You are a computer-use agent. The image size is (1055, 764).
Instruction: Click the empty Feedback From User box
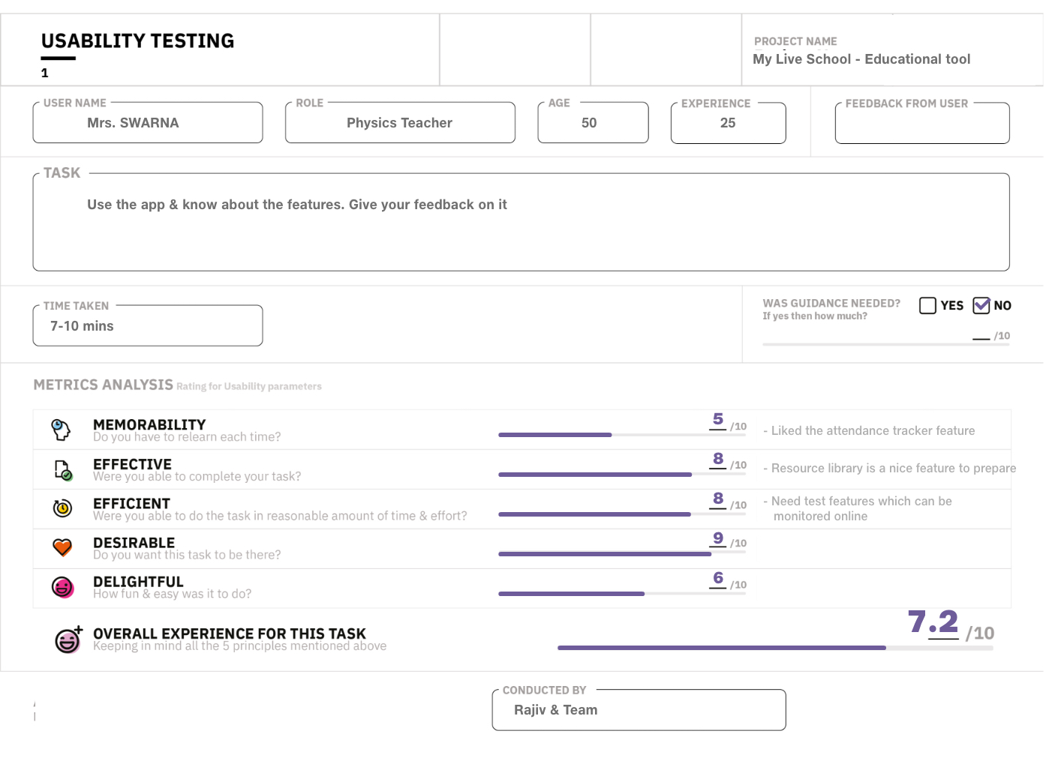point(921,124)
